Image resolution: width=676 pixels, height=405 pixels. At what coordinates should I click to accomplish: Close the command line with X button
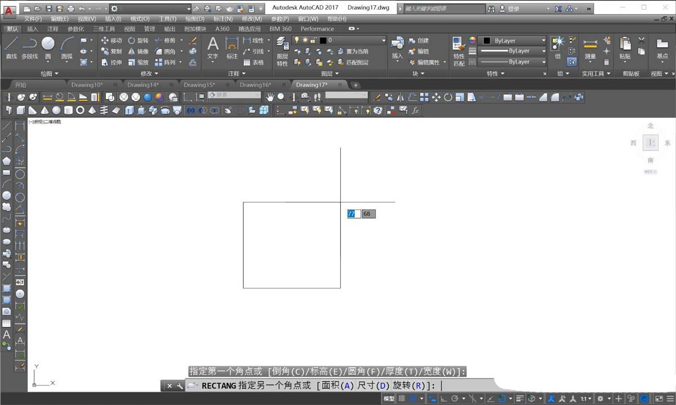[169, 386]
